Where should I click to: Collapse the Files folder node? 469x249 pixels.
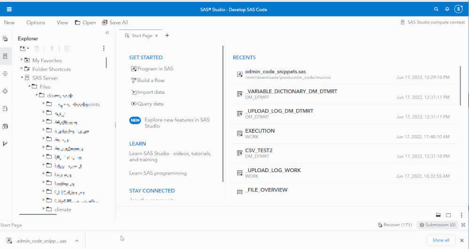coord(29,86)
